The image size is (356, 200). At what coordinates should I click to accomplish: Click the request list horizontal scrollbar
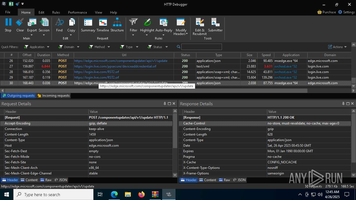click(156, 91)
